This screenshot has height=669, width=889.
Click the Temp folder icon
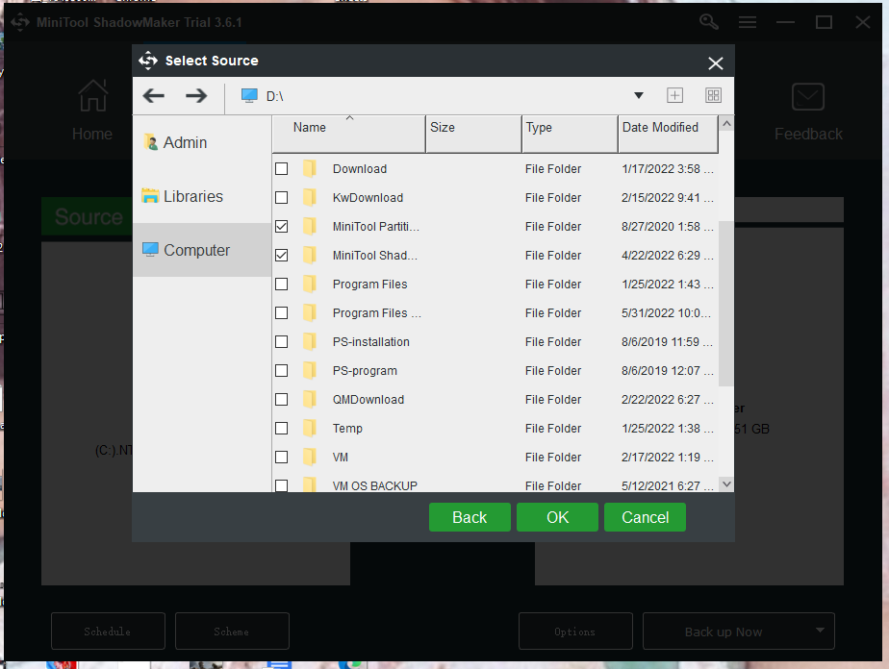pyautogui.click(x=309, y=429)
